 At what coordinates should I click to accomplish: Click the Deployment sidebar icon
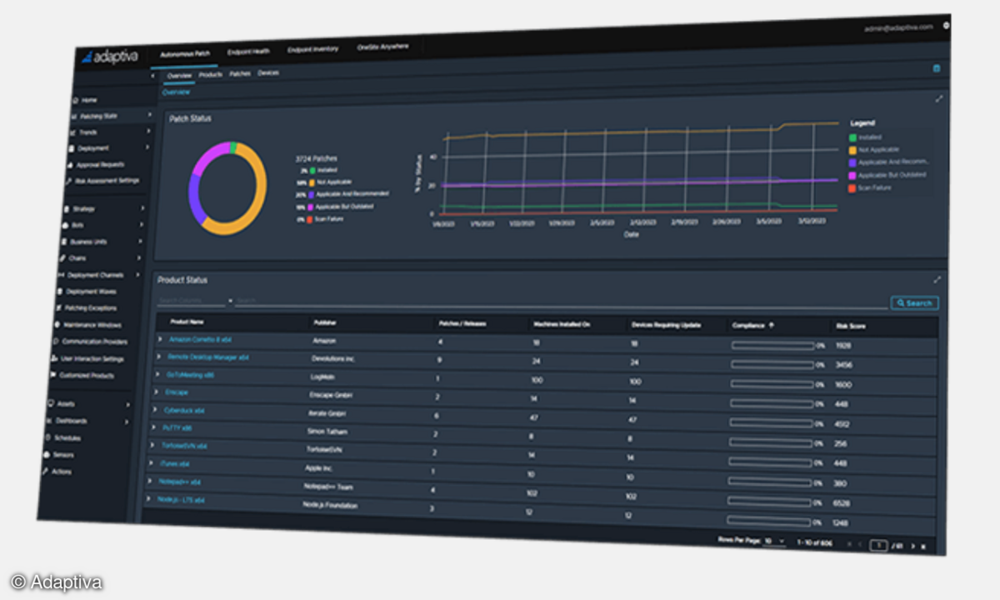click(72, 148)
